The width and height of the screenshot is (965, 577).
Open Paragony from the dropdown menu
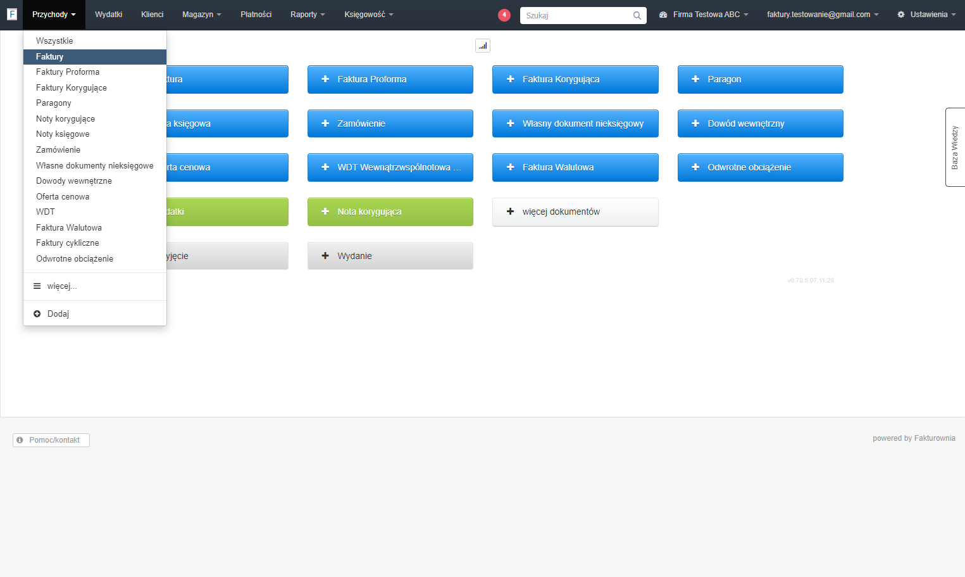(95, 103)
